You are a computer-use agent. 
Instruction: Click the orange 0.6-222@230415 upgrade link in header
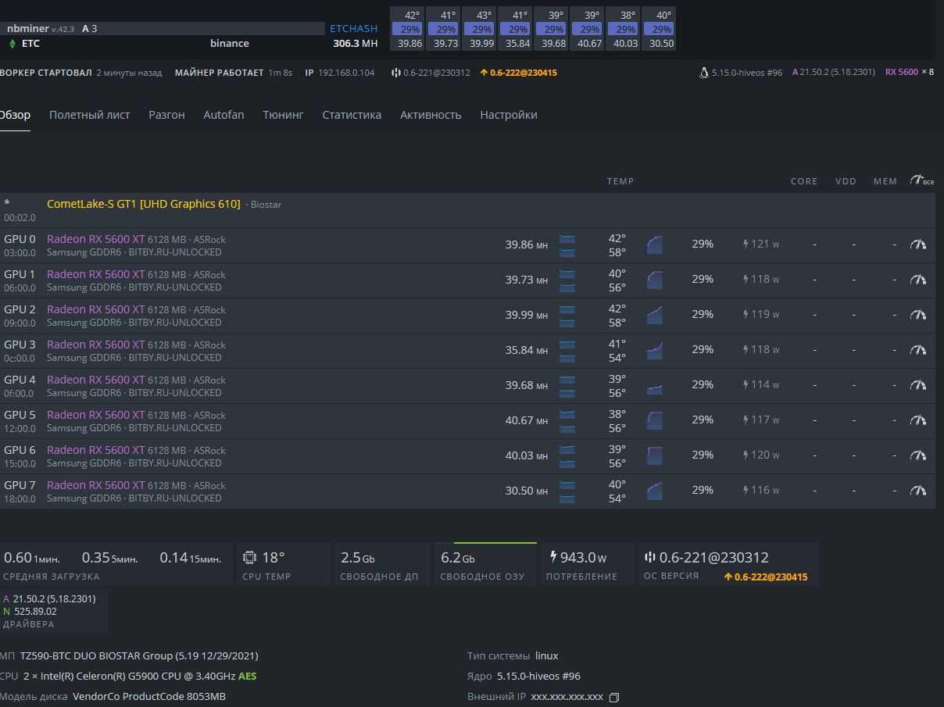click(x=519, y=73)
